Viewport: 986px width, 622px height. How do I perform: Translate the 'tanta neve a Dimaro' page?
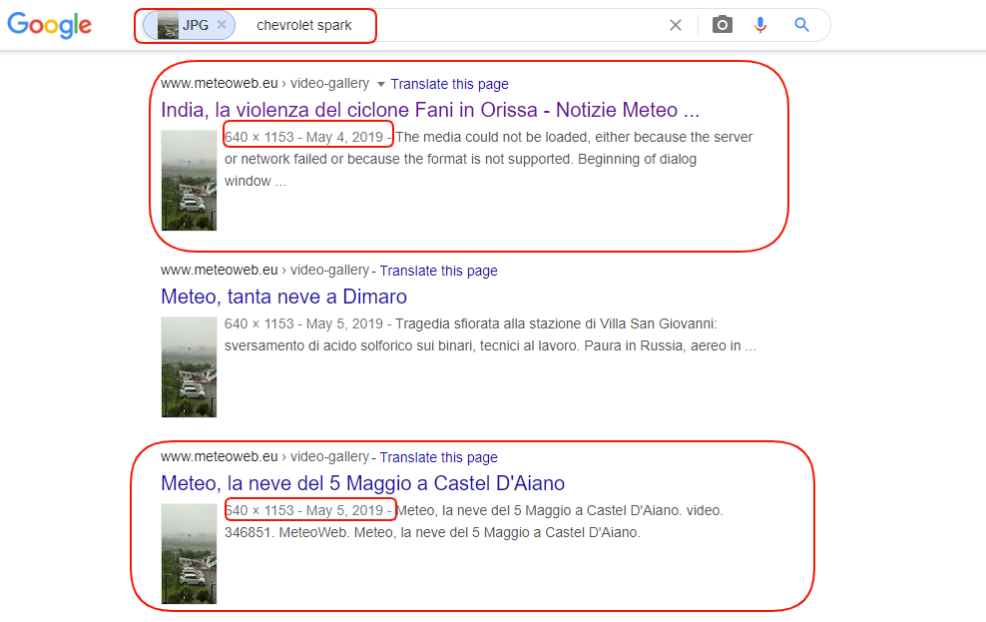pyautogui.click(x=438, y=271)
